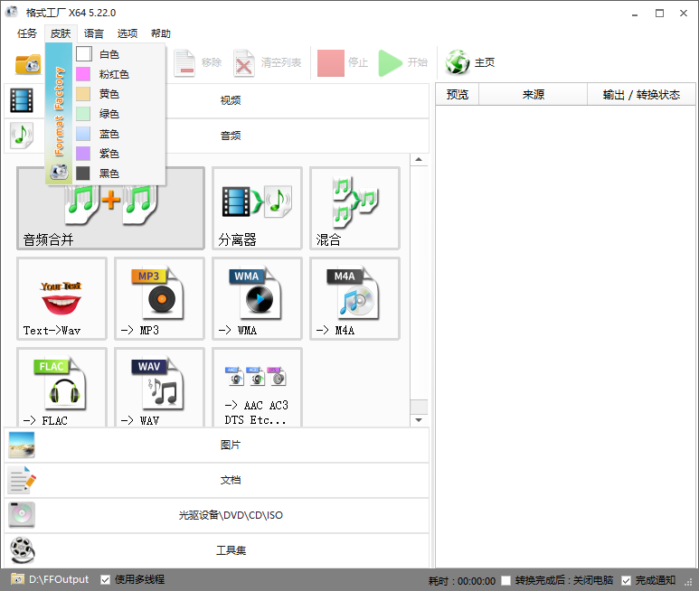Select the -> FLAC conversion tile
699x591 pixels.
62,387
